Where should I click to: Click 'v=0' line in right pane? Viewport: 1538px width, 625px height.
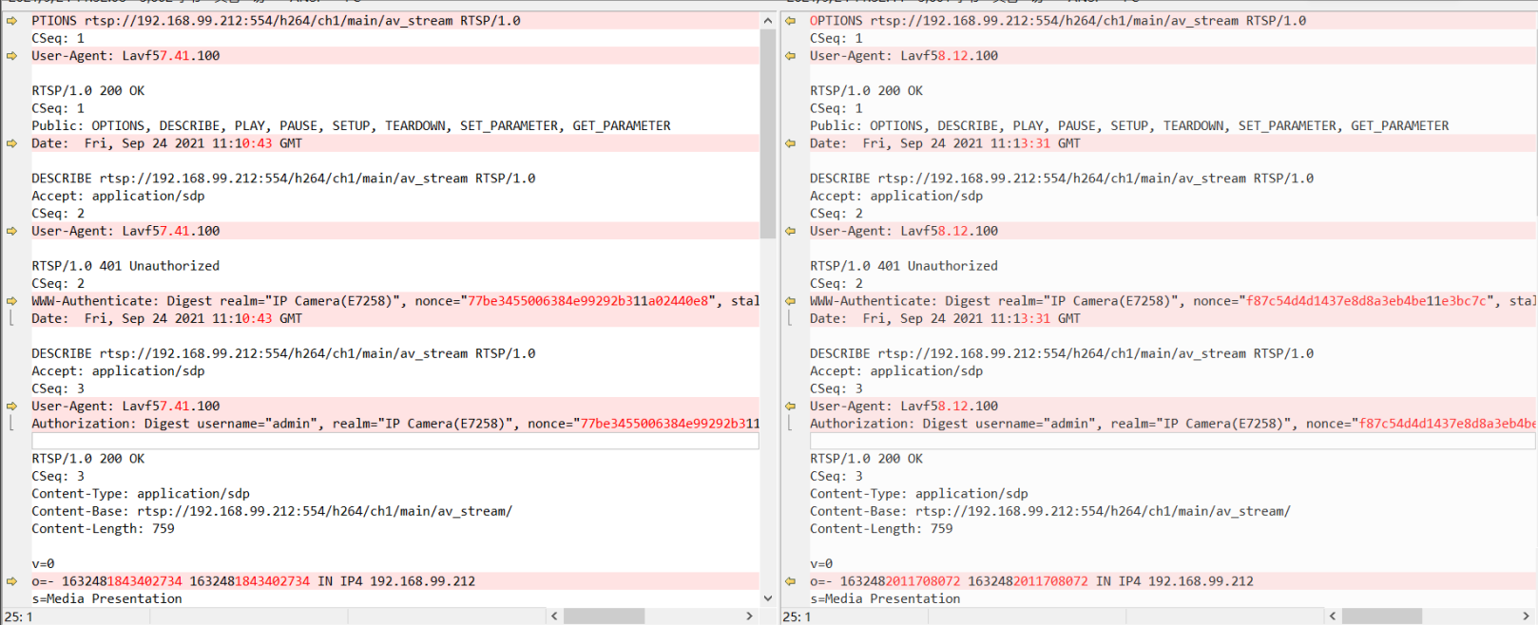pos(821,564)
